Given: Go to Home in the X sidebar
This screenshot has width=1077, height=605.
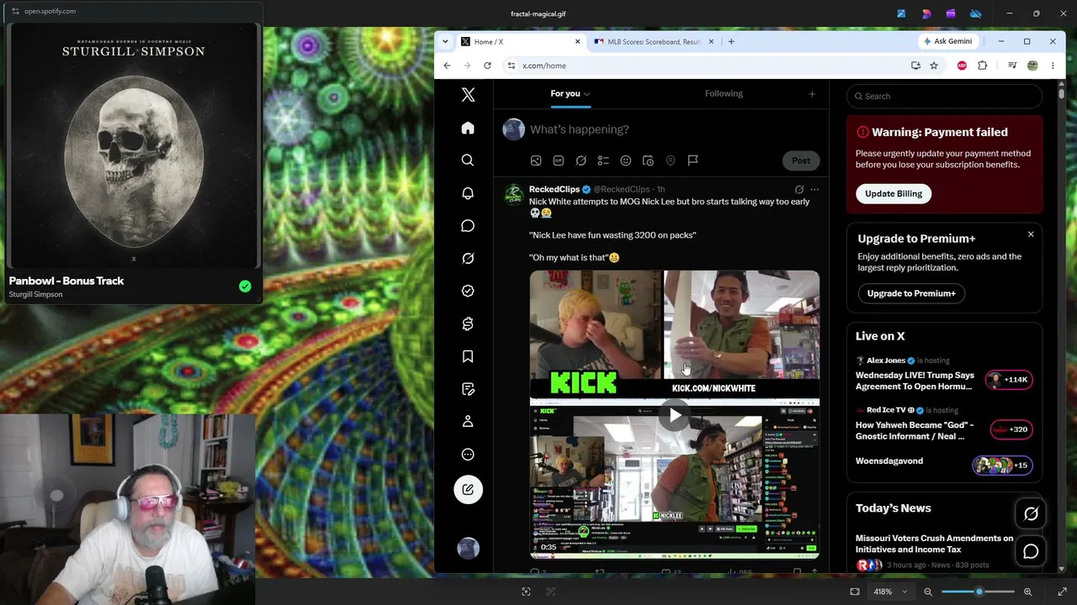Looking at the screenshot, I should [468, 128].
